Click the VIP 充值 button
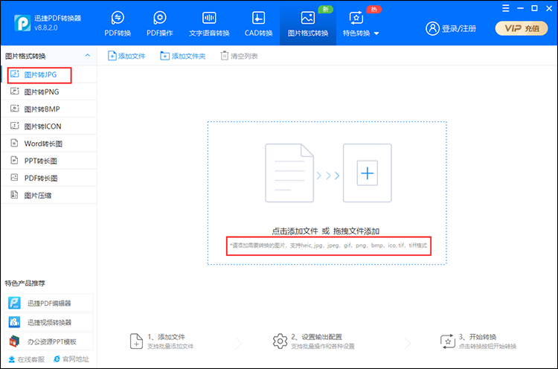Image resolution: width=558 pixels, height=369 pixels. click(x=522, y=28)
